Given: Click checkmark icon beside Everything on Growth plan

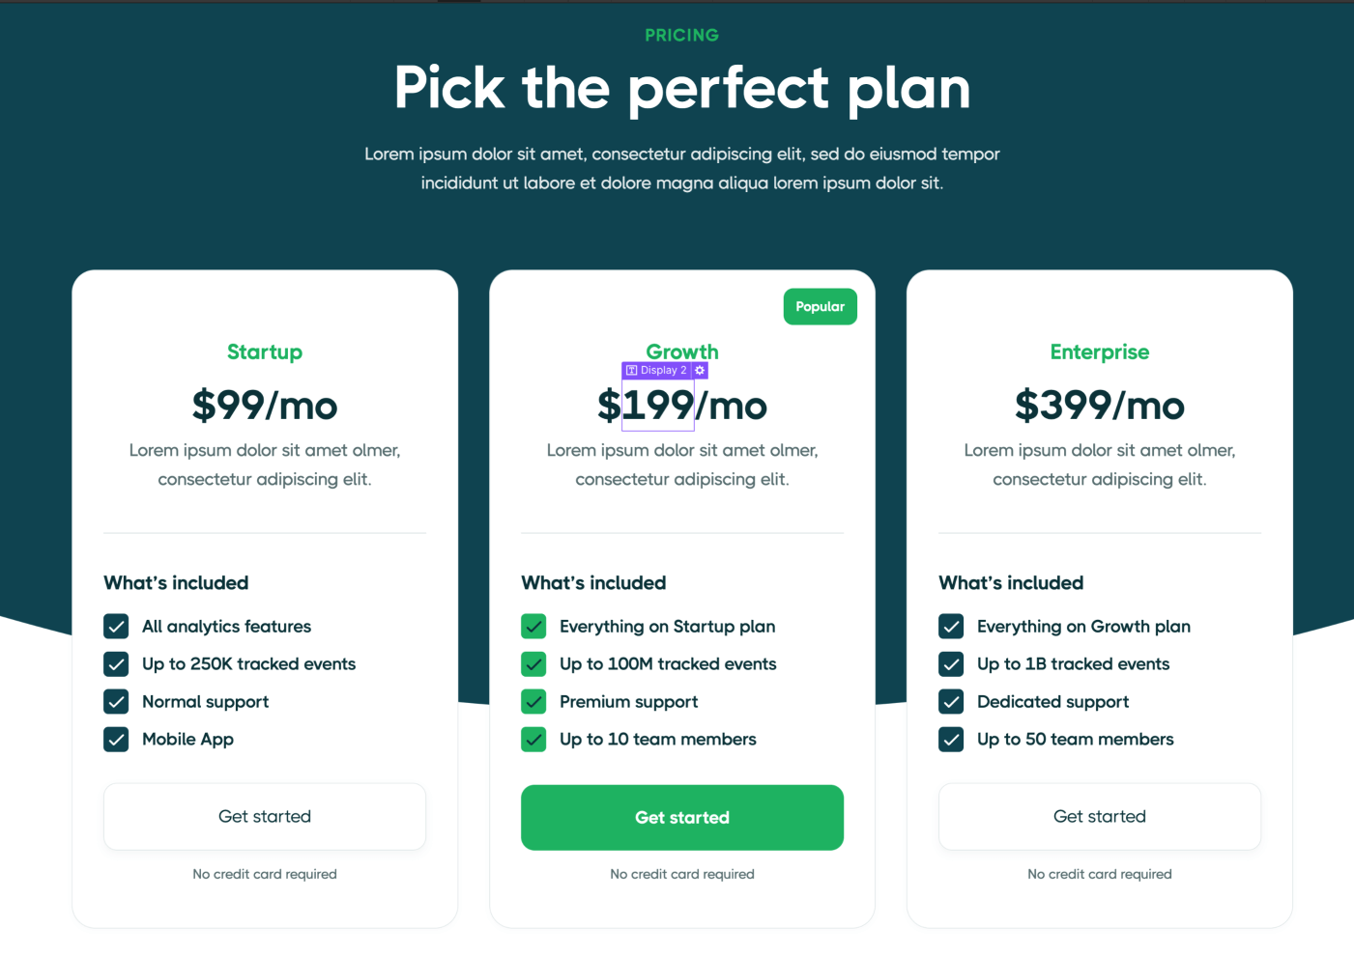Looking at the screenshot, I should [x=951, y=626].
